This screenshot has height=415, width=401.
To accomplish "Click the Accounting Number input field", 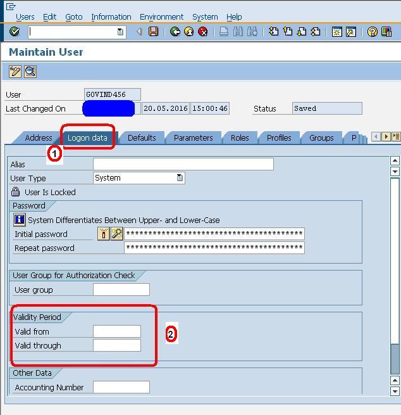I will click(121, 387).
